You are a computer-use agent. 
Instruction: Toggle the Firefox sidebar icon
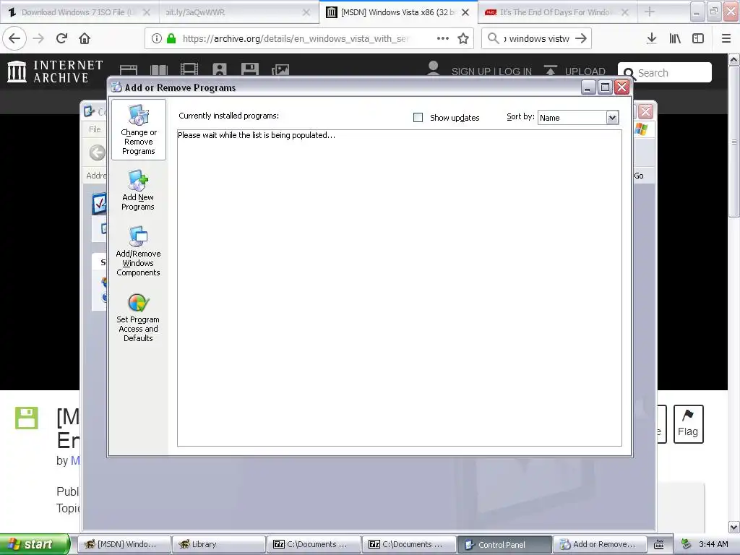click(698, 39)
